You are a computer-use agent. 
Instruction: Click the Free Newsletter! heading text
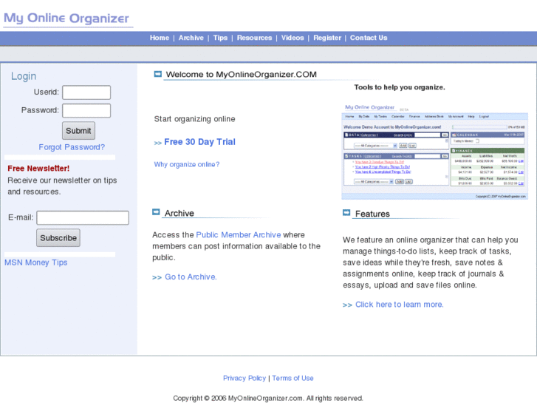38,169
